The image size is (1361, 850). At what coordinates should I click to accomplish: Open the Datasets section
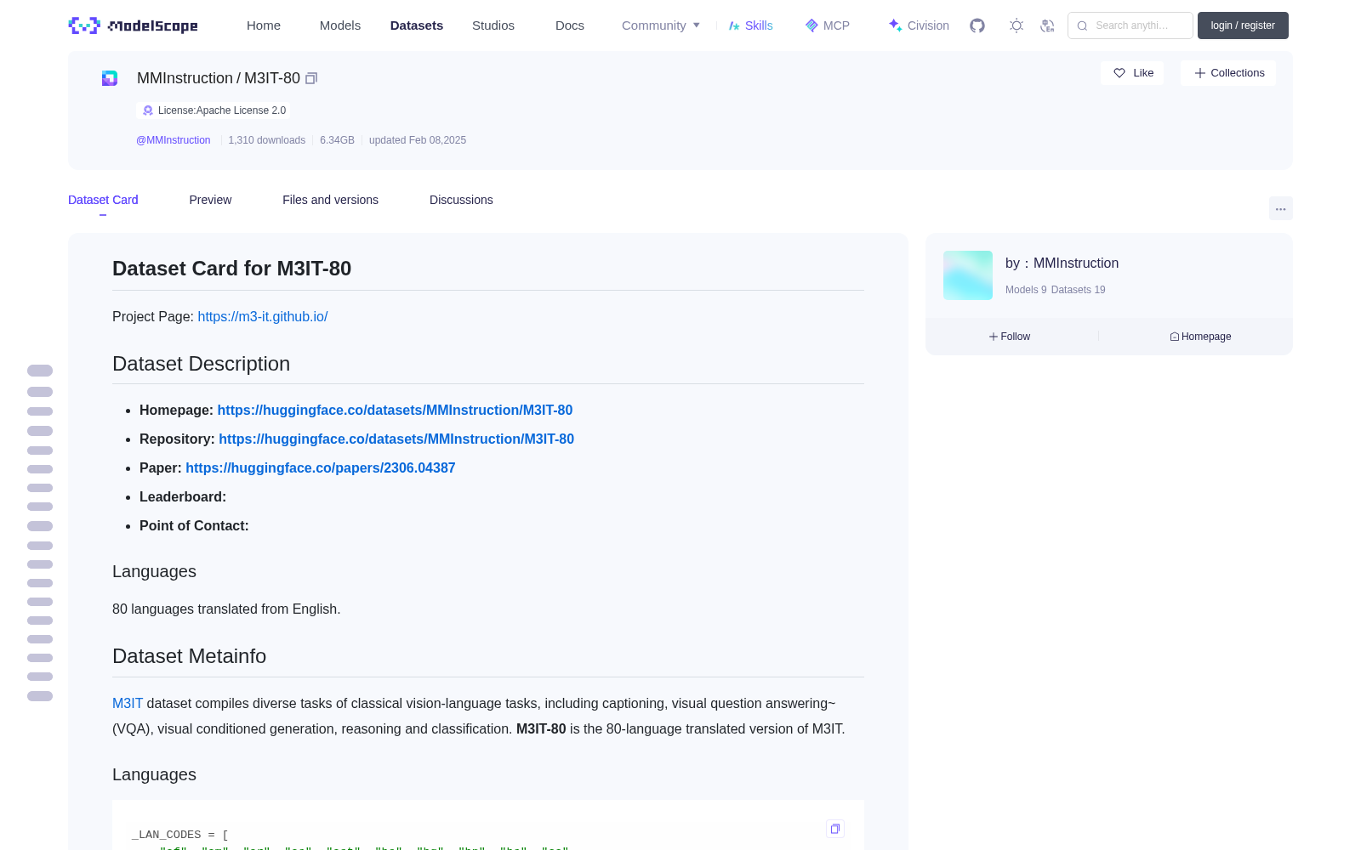click(417, 25)
